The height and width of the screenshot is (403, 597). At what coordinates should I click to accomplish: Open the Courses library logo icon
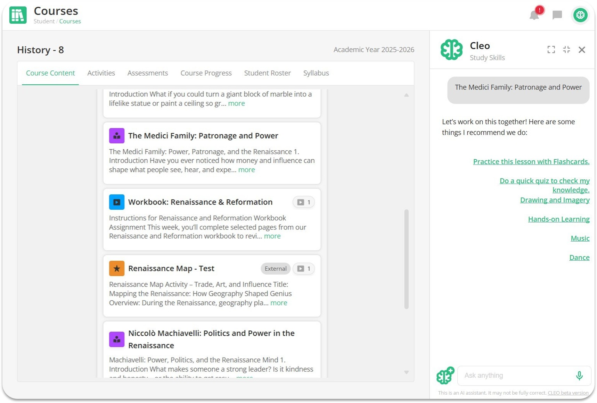click(x=18, y=15)
